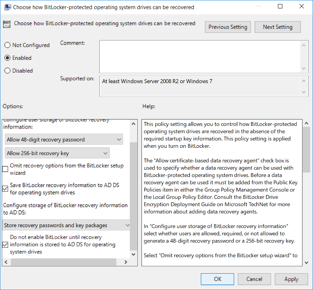The height and width of the screenshot is (290, 313).
Task: Click the Comment box scroll up arrow
Action: click(x=304, y=45)
